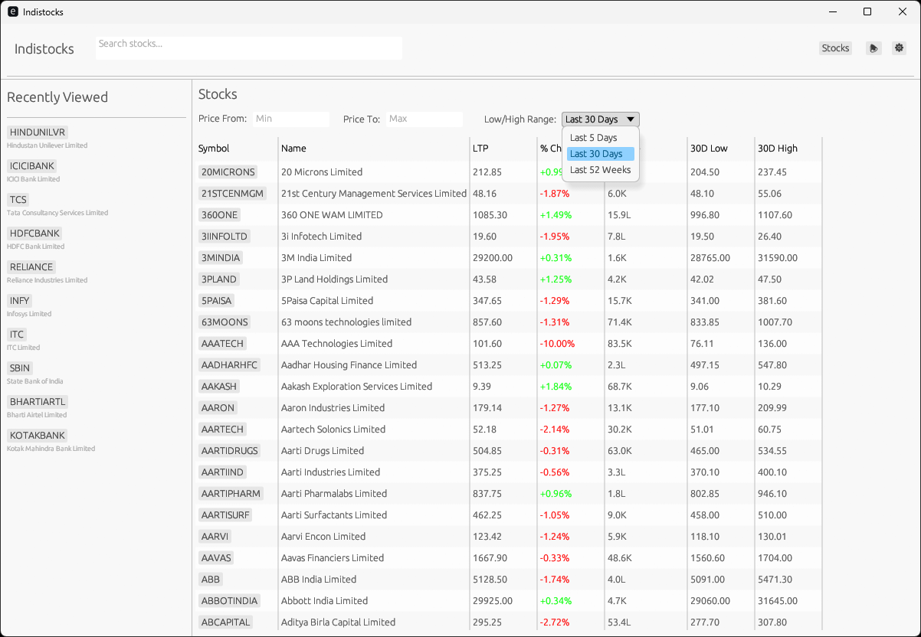Select 'Last 52 Weeks' from the range dropdown

(600, 169)
